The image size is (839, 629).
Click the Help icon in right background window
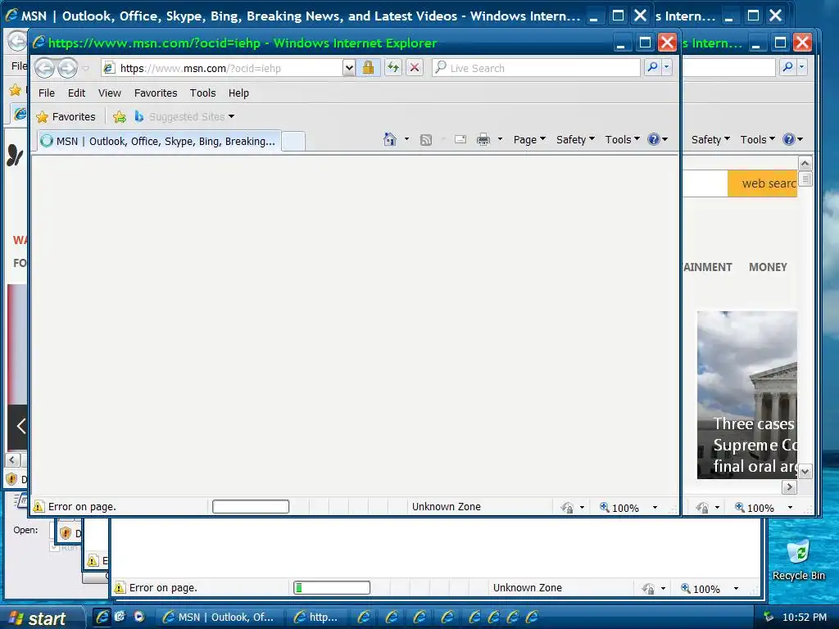pyautogui.click(x=789, y=139)
